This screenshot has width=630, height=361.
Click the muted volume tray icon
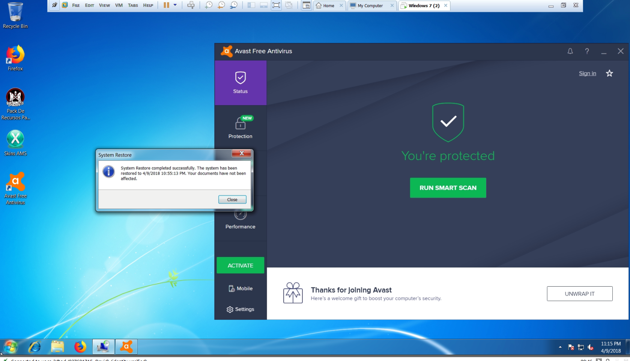591,347
